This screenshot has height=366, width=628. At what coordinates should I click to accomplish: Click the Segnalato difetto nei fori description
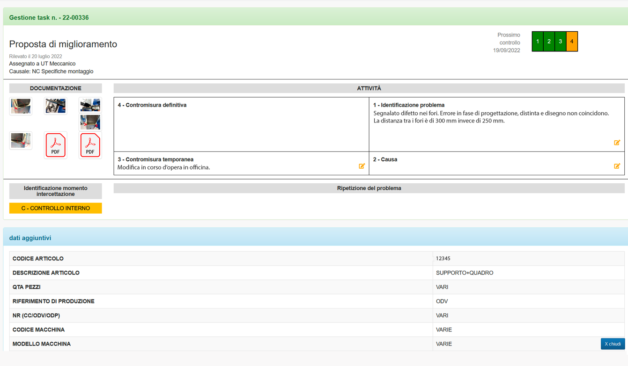[x=491, y=117]
